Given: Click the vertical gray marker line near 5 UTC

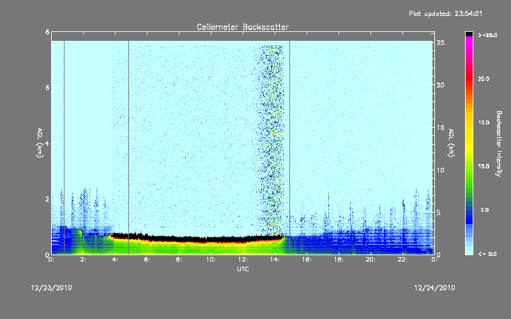Looking at the screenshot, I should [128, 147].
